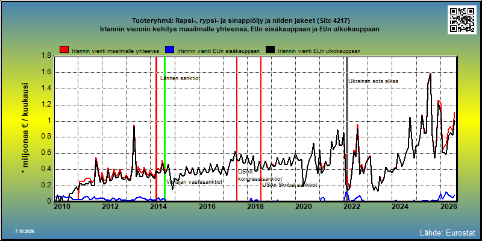Click the 'Venäjän vastasanktiot' annotation
The width and height of the screenshot is (482, 241).
coord(194,182)
